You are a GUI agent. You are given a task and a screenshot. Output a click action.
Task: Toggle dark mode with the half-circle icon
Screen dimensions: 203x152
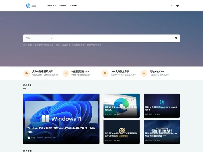[178, 6]
